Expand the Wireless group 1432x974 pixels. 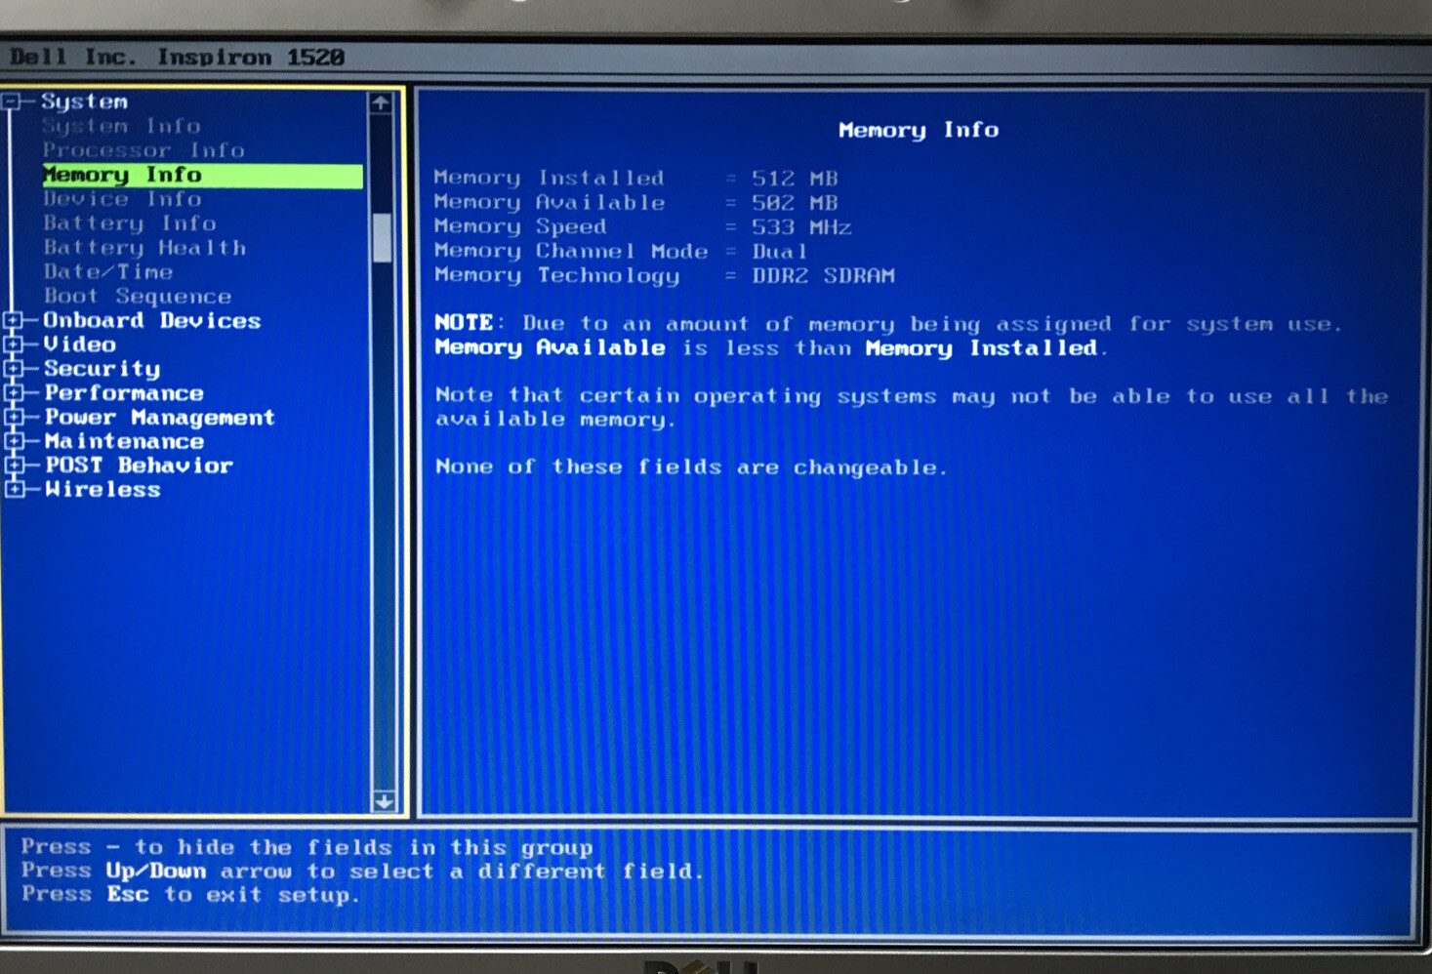(13, 490)
